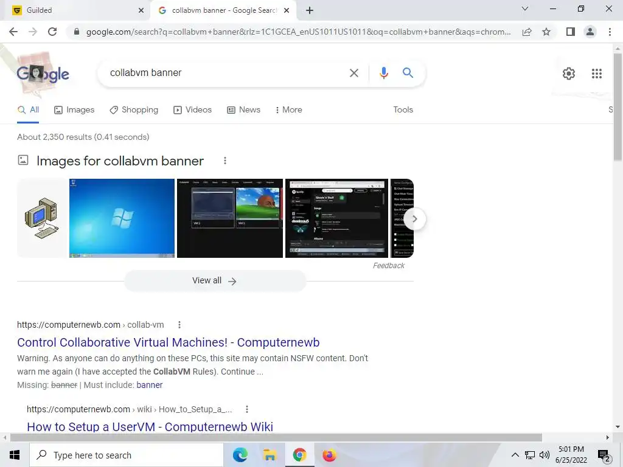Start voice search with microphone

[x=383, y=73]
